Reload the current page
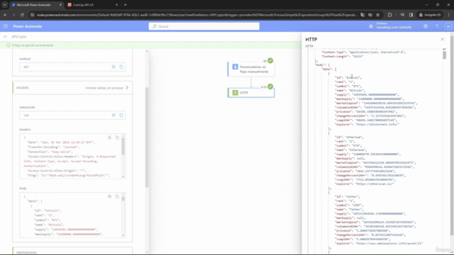Screen dimensions: 454x255 click(x=22, y=15)
